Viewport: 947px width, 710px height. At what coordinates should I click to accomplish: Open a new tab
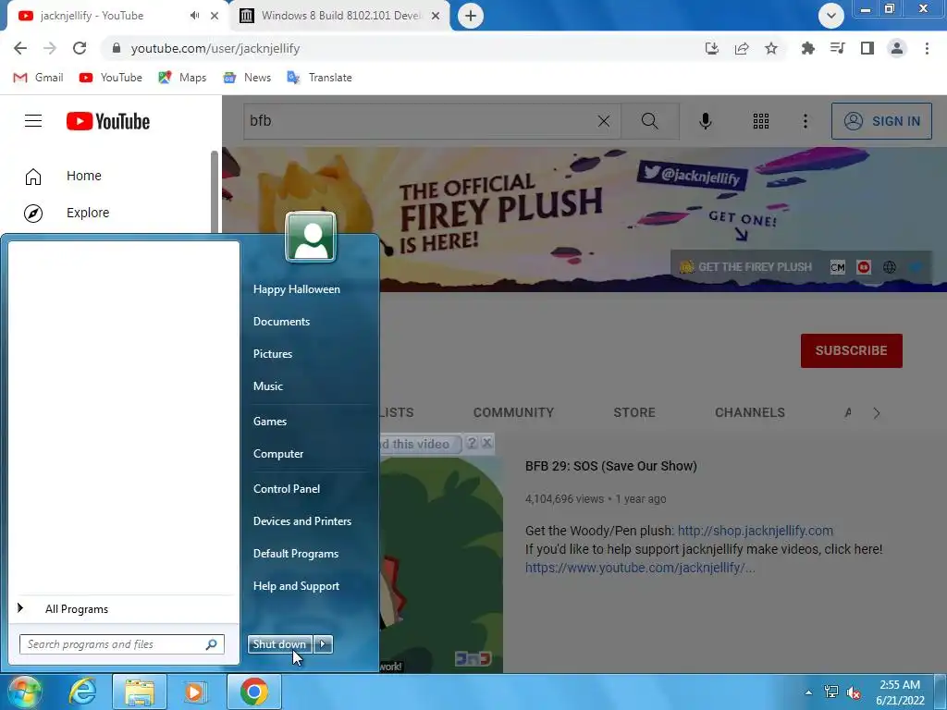point(471,16)
